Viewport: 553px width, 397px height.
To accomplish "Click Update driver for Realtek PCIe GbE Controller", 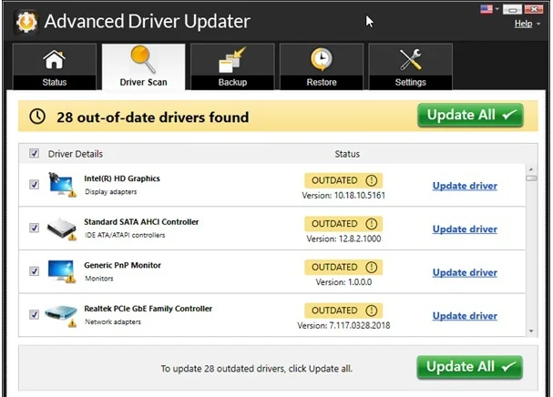I will coord(465,316).
